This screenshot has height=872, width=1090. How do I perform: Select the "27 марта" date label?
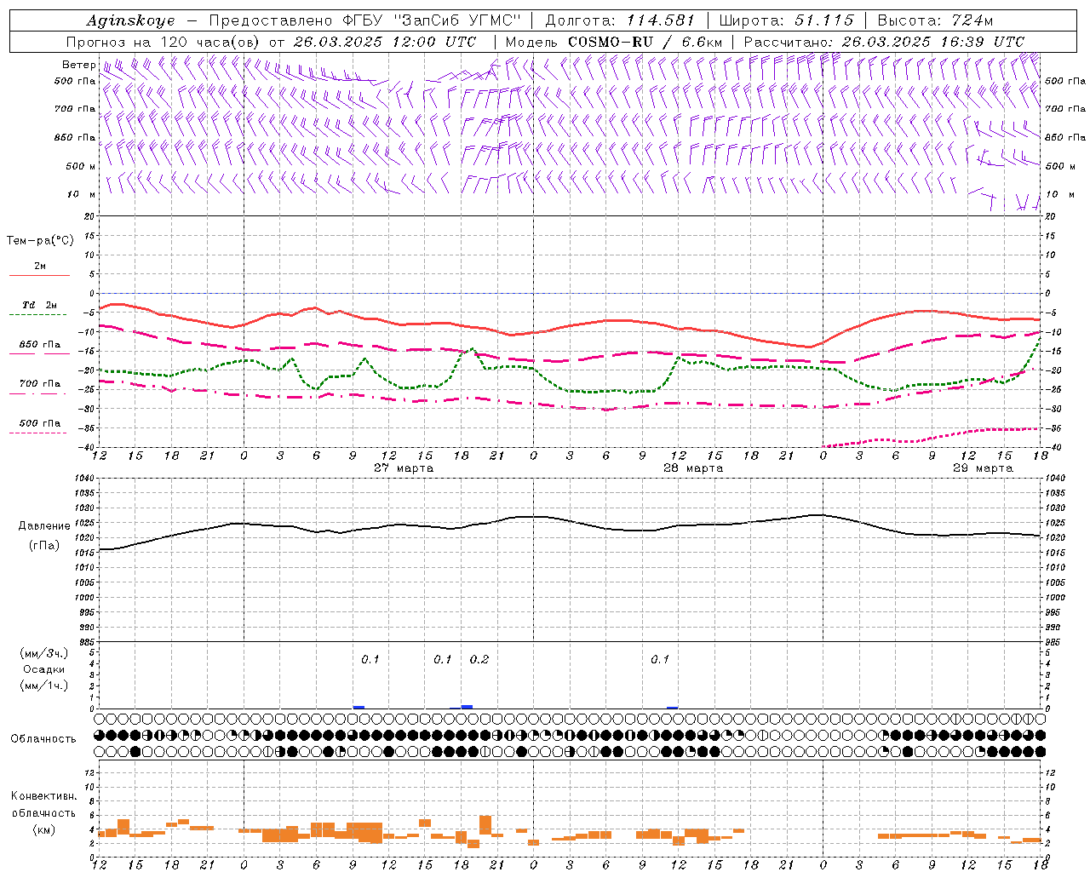404,468
